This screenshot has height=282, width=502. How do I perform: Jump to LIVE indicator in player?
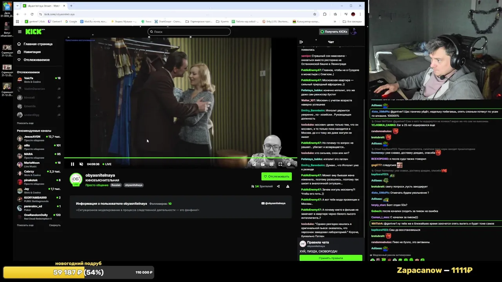107,164
